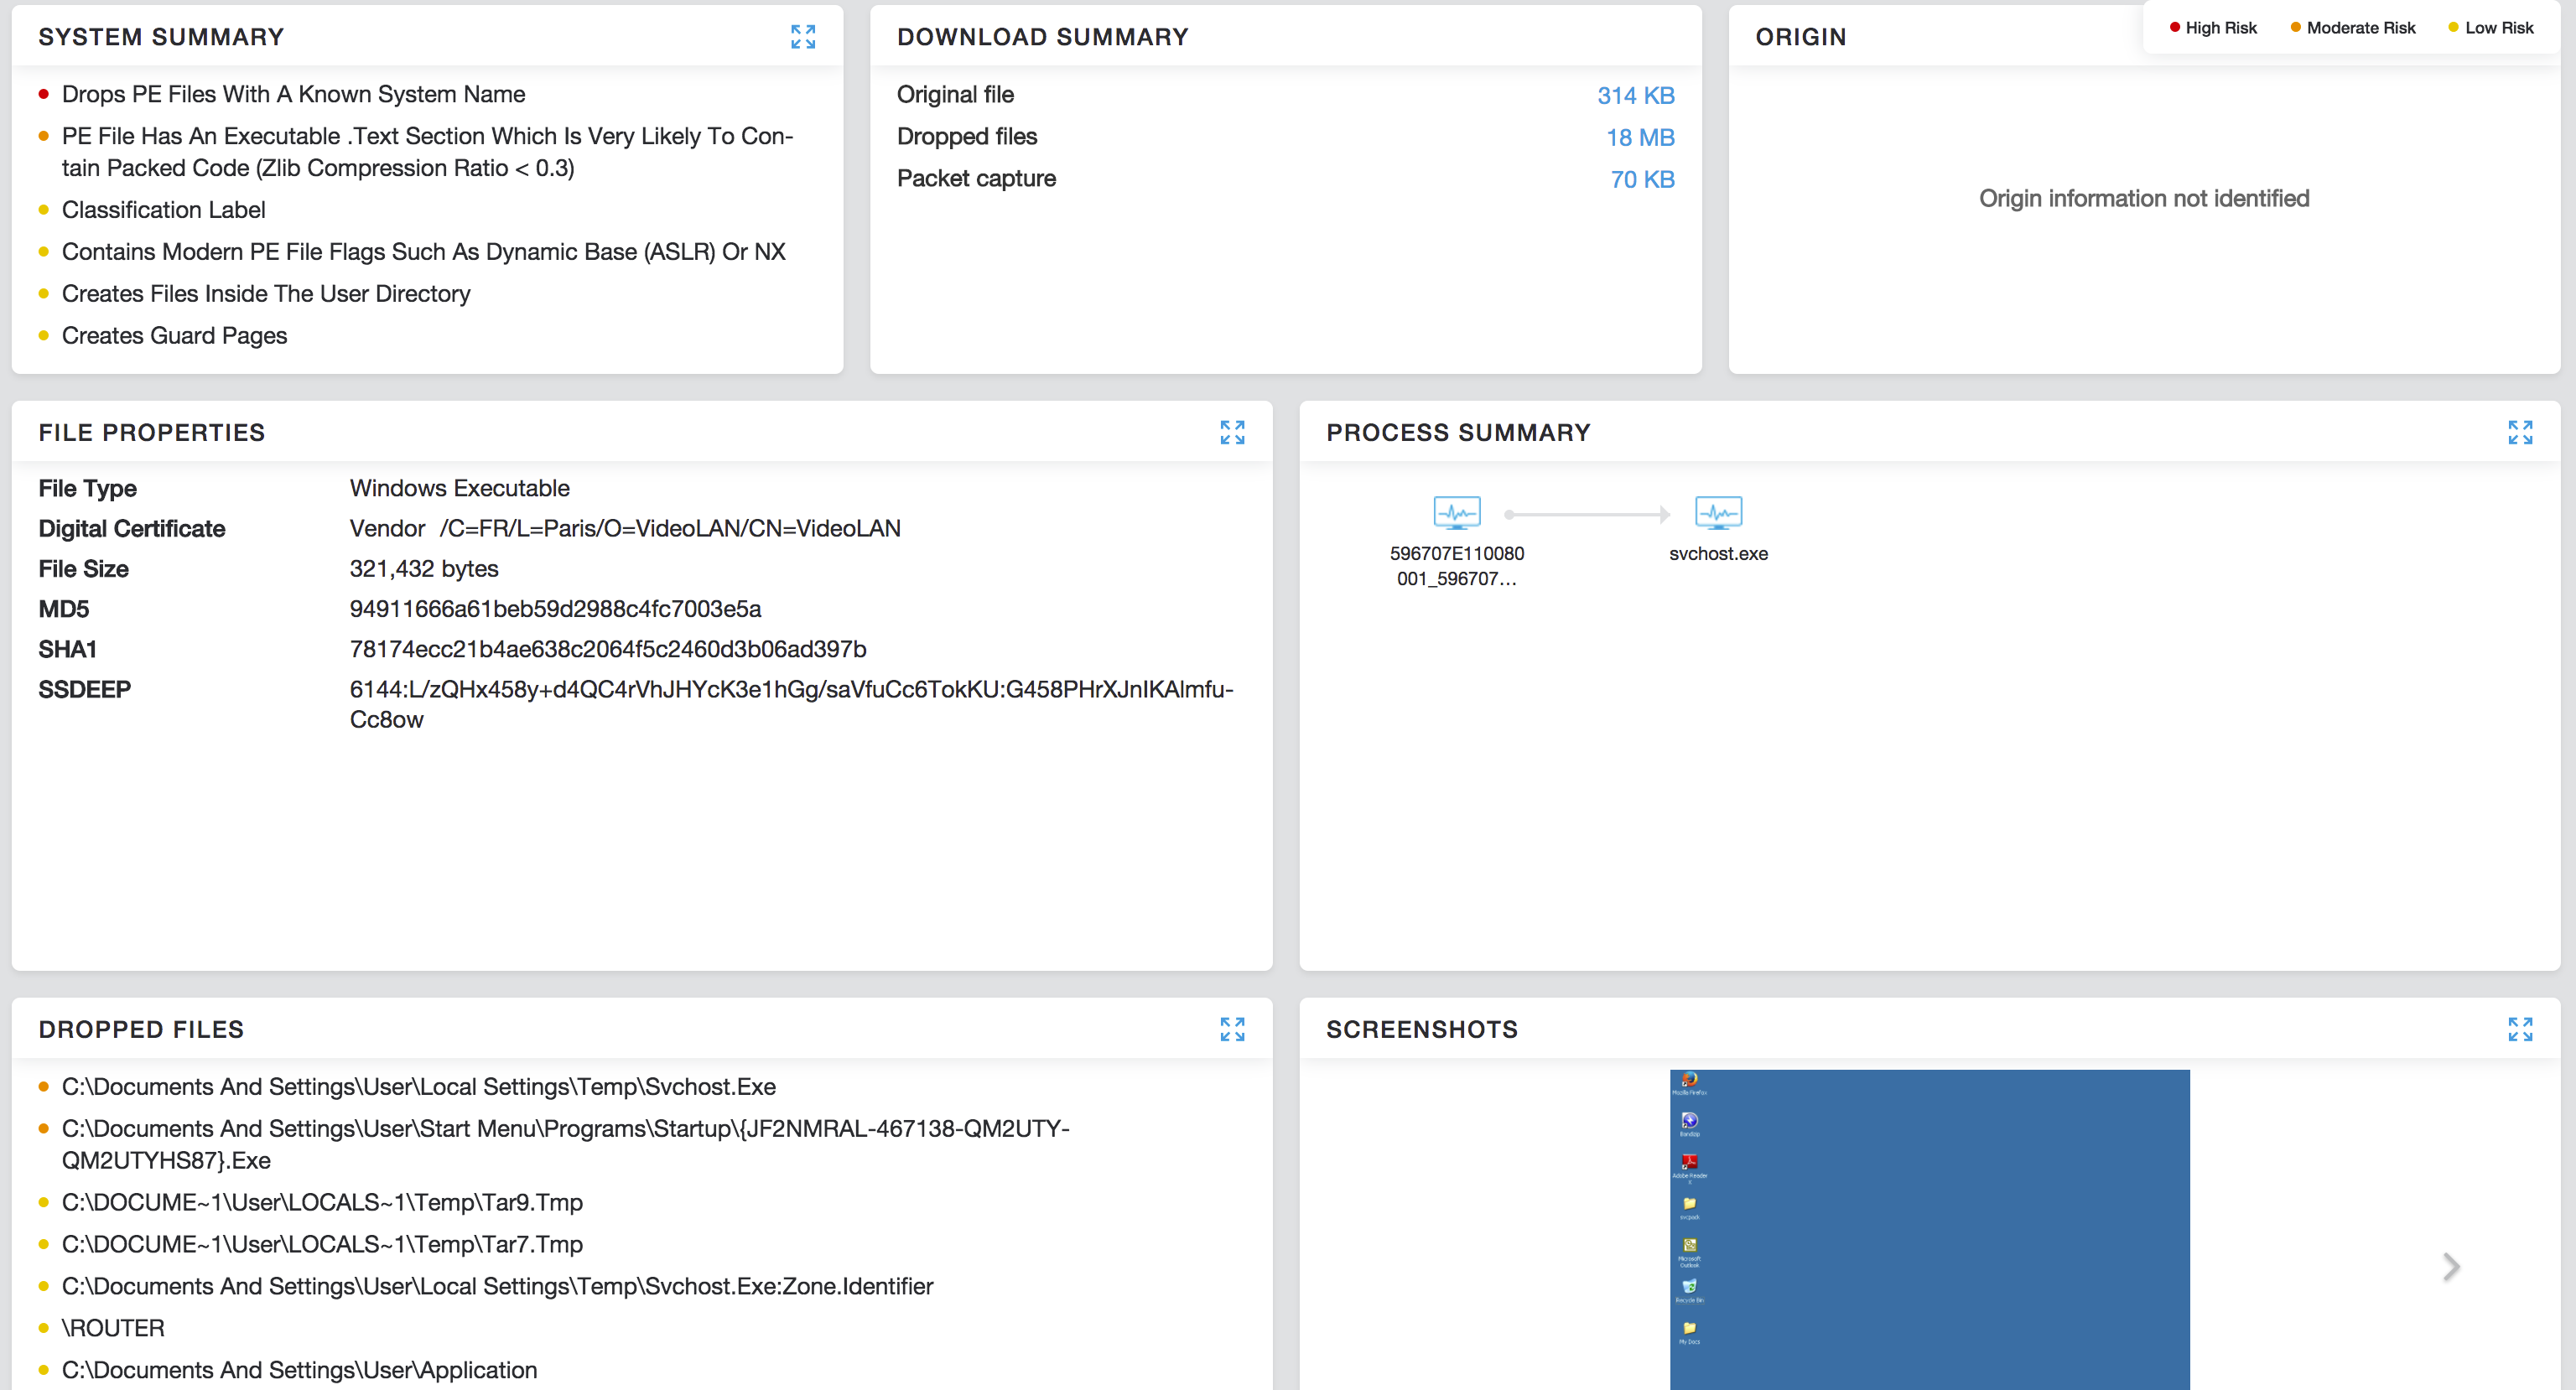Click the svchost.exe process node icon
The image size is (2576, 1390).
[1717, 513]
